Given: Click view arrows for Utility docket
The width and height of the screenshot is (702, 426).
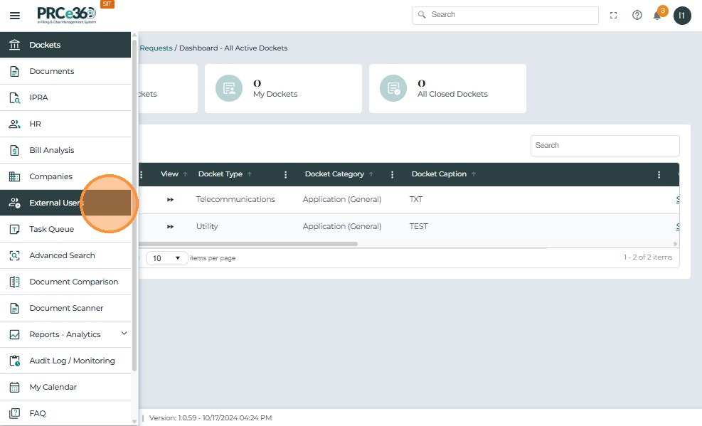Looking at the screenshot, I should (x=171, y=227).
